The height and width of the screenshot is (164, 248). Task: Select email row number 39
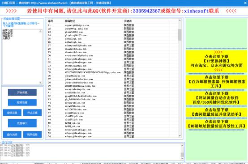pos(113,86)
